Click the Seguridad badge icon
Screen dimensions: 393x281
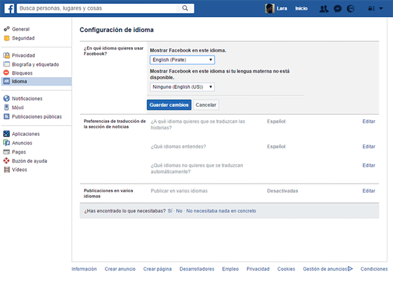[7, 38]
